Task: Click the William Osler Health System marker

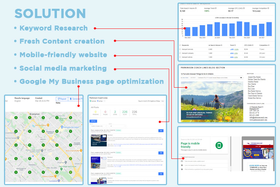Action: tap(42, 151)
